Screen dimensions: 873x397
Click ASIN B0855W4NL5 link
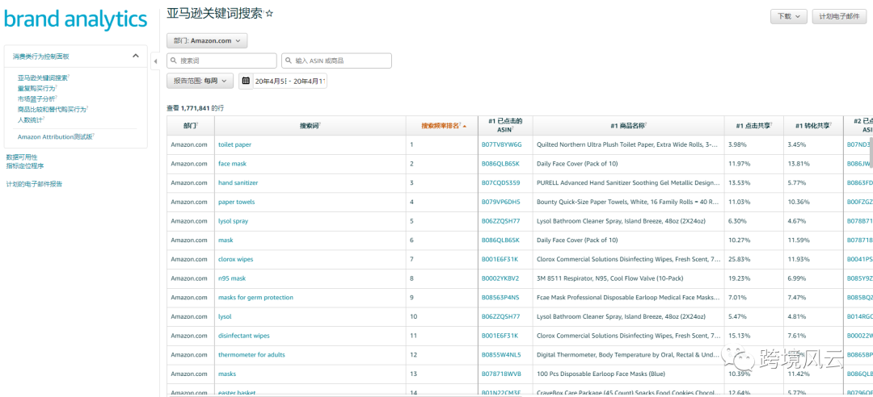[501, 355]
